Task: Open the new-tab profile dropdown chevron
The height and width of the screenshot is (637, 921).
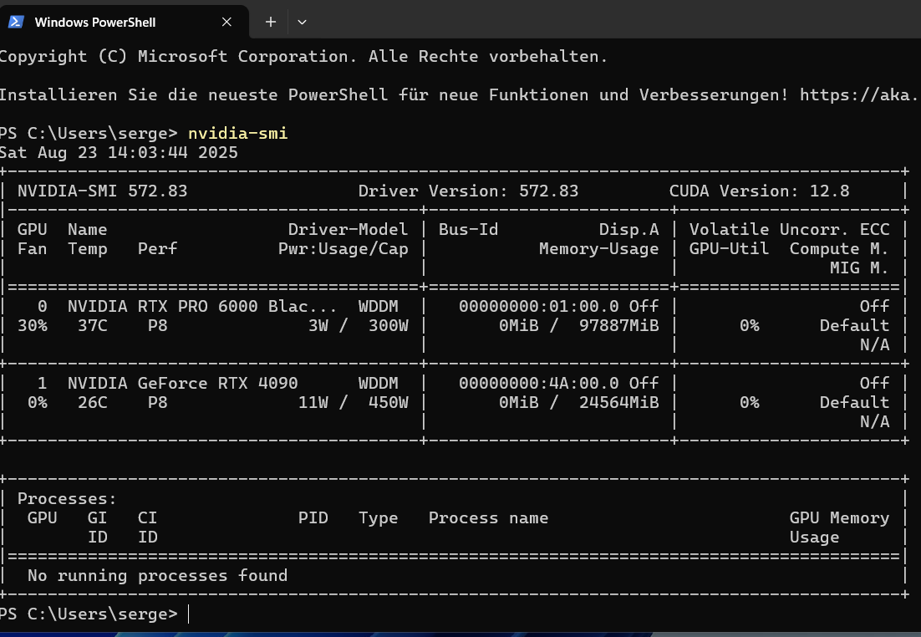Action: [x=302, y=23]
